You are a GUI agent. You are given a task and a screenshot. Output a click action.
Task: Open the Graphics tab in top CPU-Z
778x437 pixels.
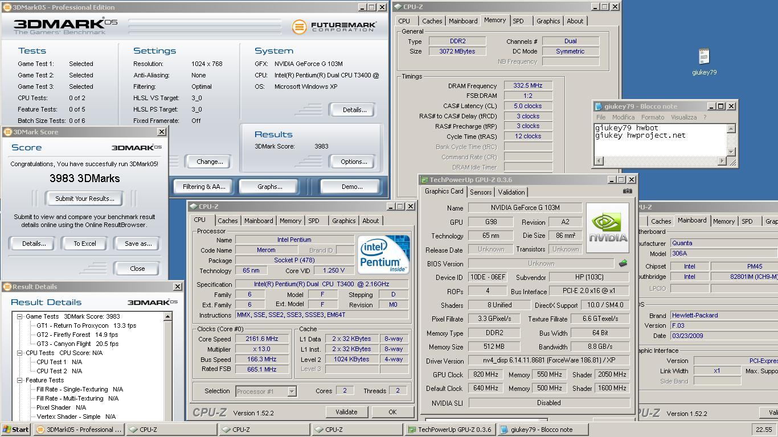coord(548,21)
